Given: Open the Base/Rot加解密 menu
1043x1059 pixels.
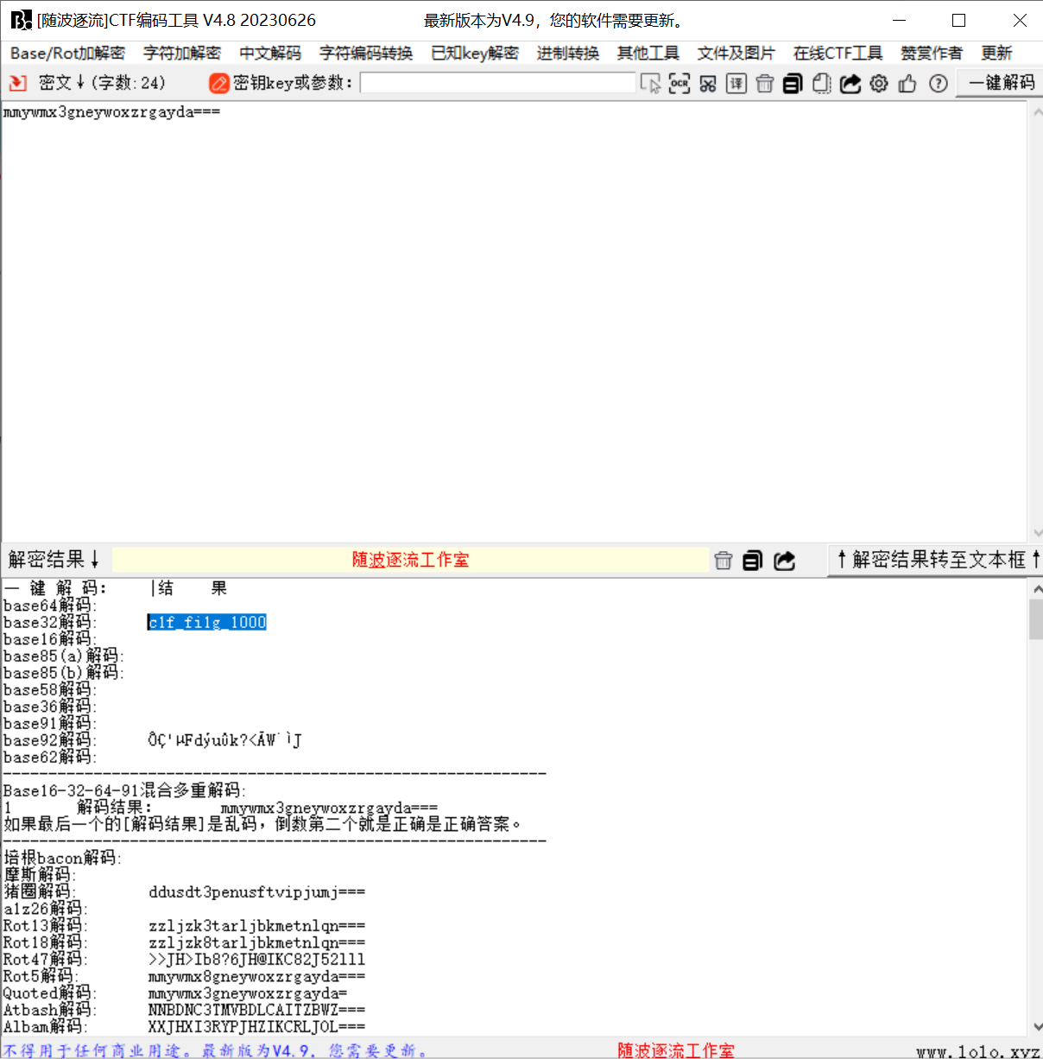Looking at the screenshot, I should click(67, 54).
